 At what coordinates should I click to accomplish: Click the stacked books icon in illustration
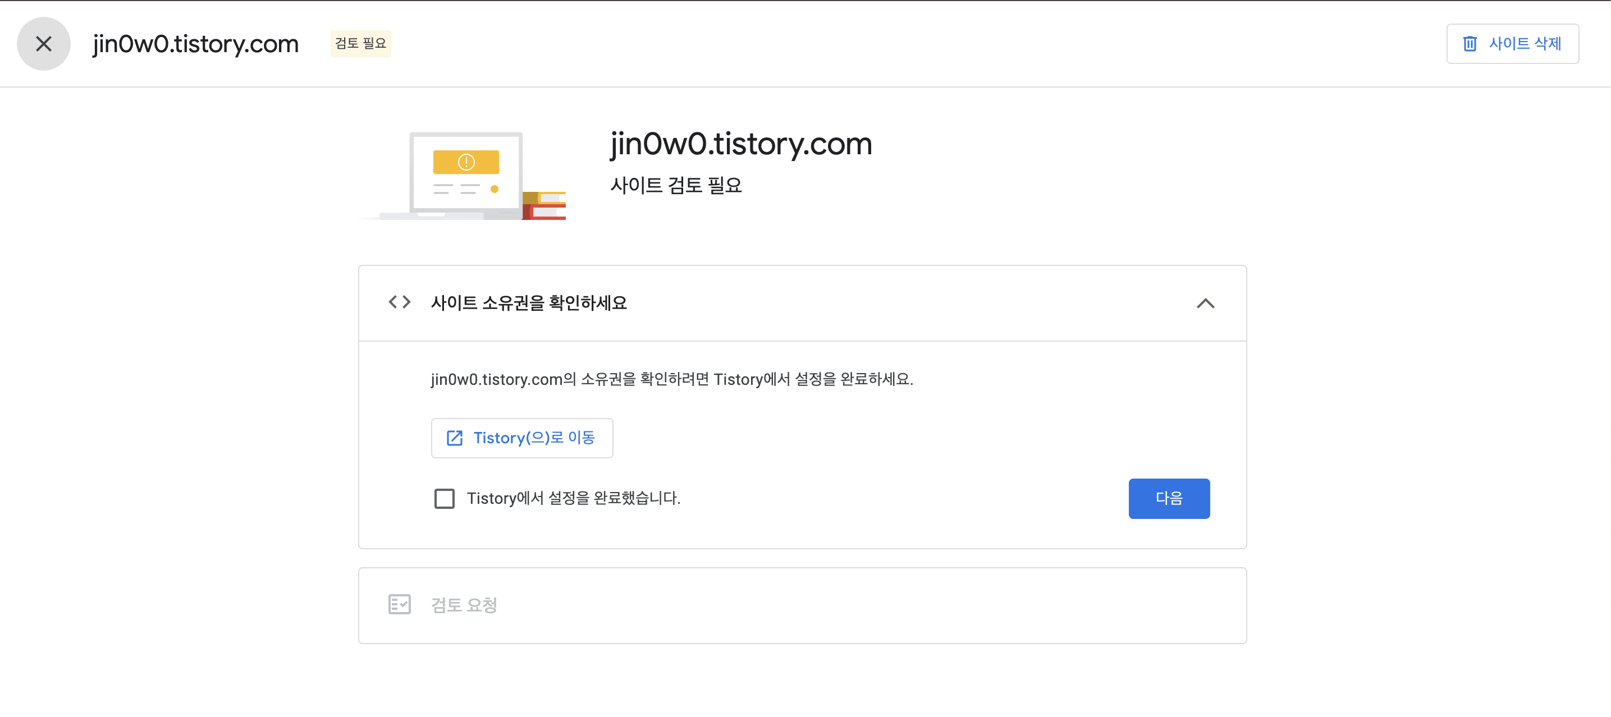click(x=544, y=206)
